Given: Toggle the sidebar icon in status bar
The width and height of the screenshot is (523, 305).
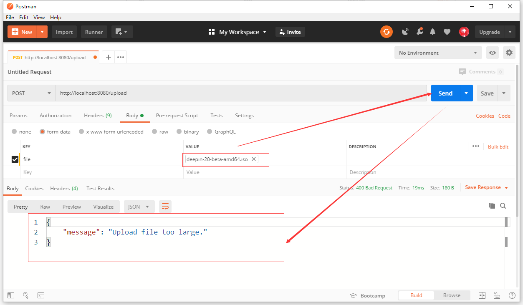Looking at the screenshot, I should tap(11, 295).
